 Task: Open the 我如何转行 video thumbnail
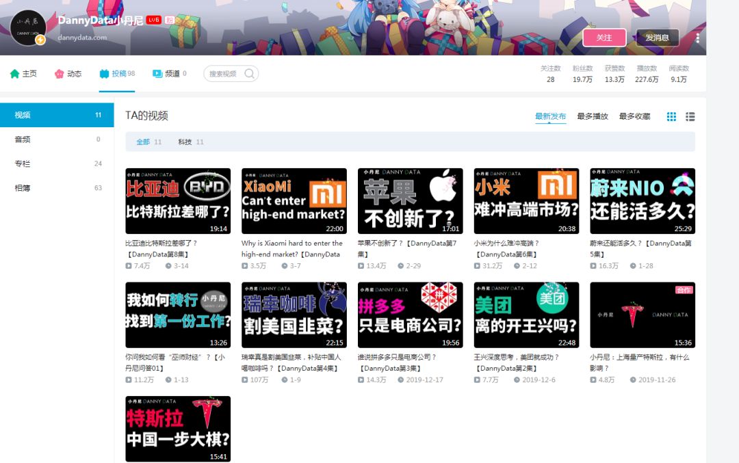coord(178,315)
